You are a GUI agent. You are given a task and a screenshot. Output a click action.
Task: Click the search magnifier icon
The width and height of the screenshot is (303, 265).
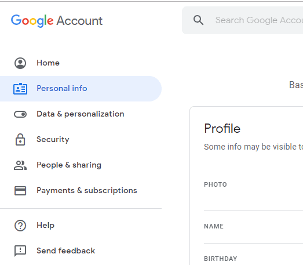click(199, 20)
